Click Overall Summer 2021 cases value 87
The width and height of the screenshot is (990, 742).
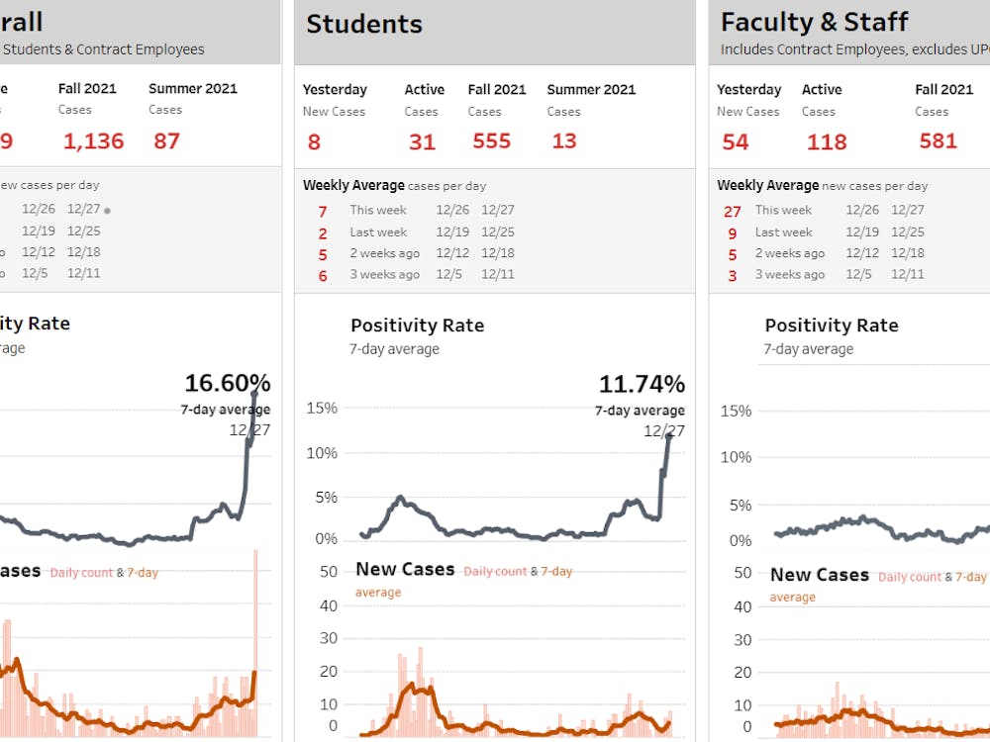166,140
